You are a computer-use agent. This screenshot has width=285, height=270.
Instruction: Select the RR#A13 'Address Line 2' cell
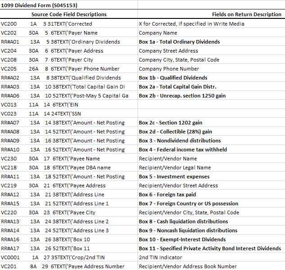point(69,221)
